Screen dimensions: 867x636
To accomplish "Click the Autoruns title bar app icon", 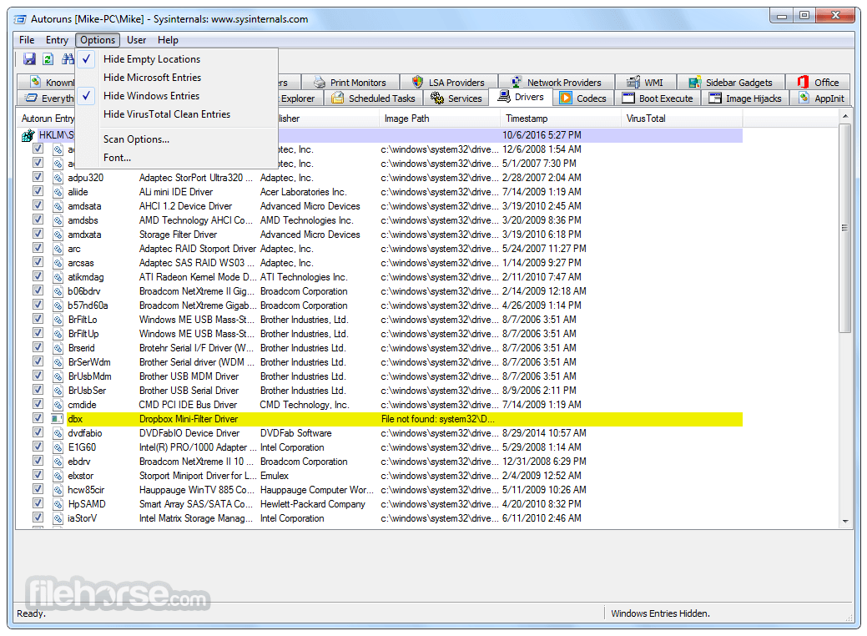I will [x=20, y=19].
